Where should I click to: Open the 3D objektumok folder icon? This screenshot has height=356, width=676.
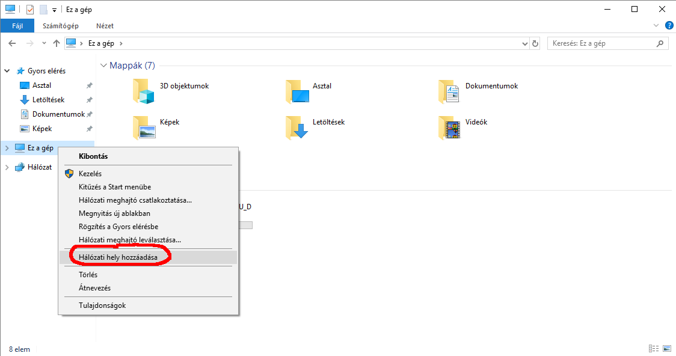tap(144, 91)
